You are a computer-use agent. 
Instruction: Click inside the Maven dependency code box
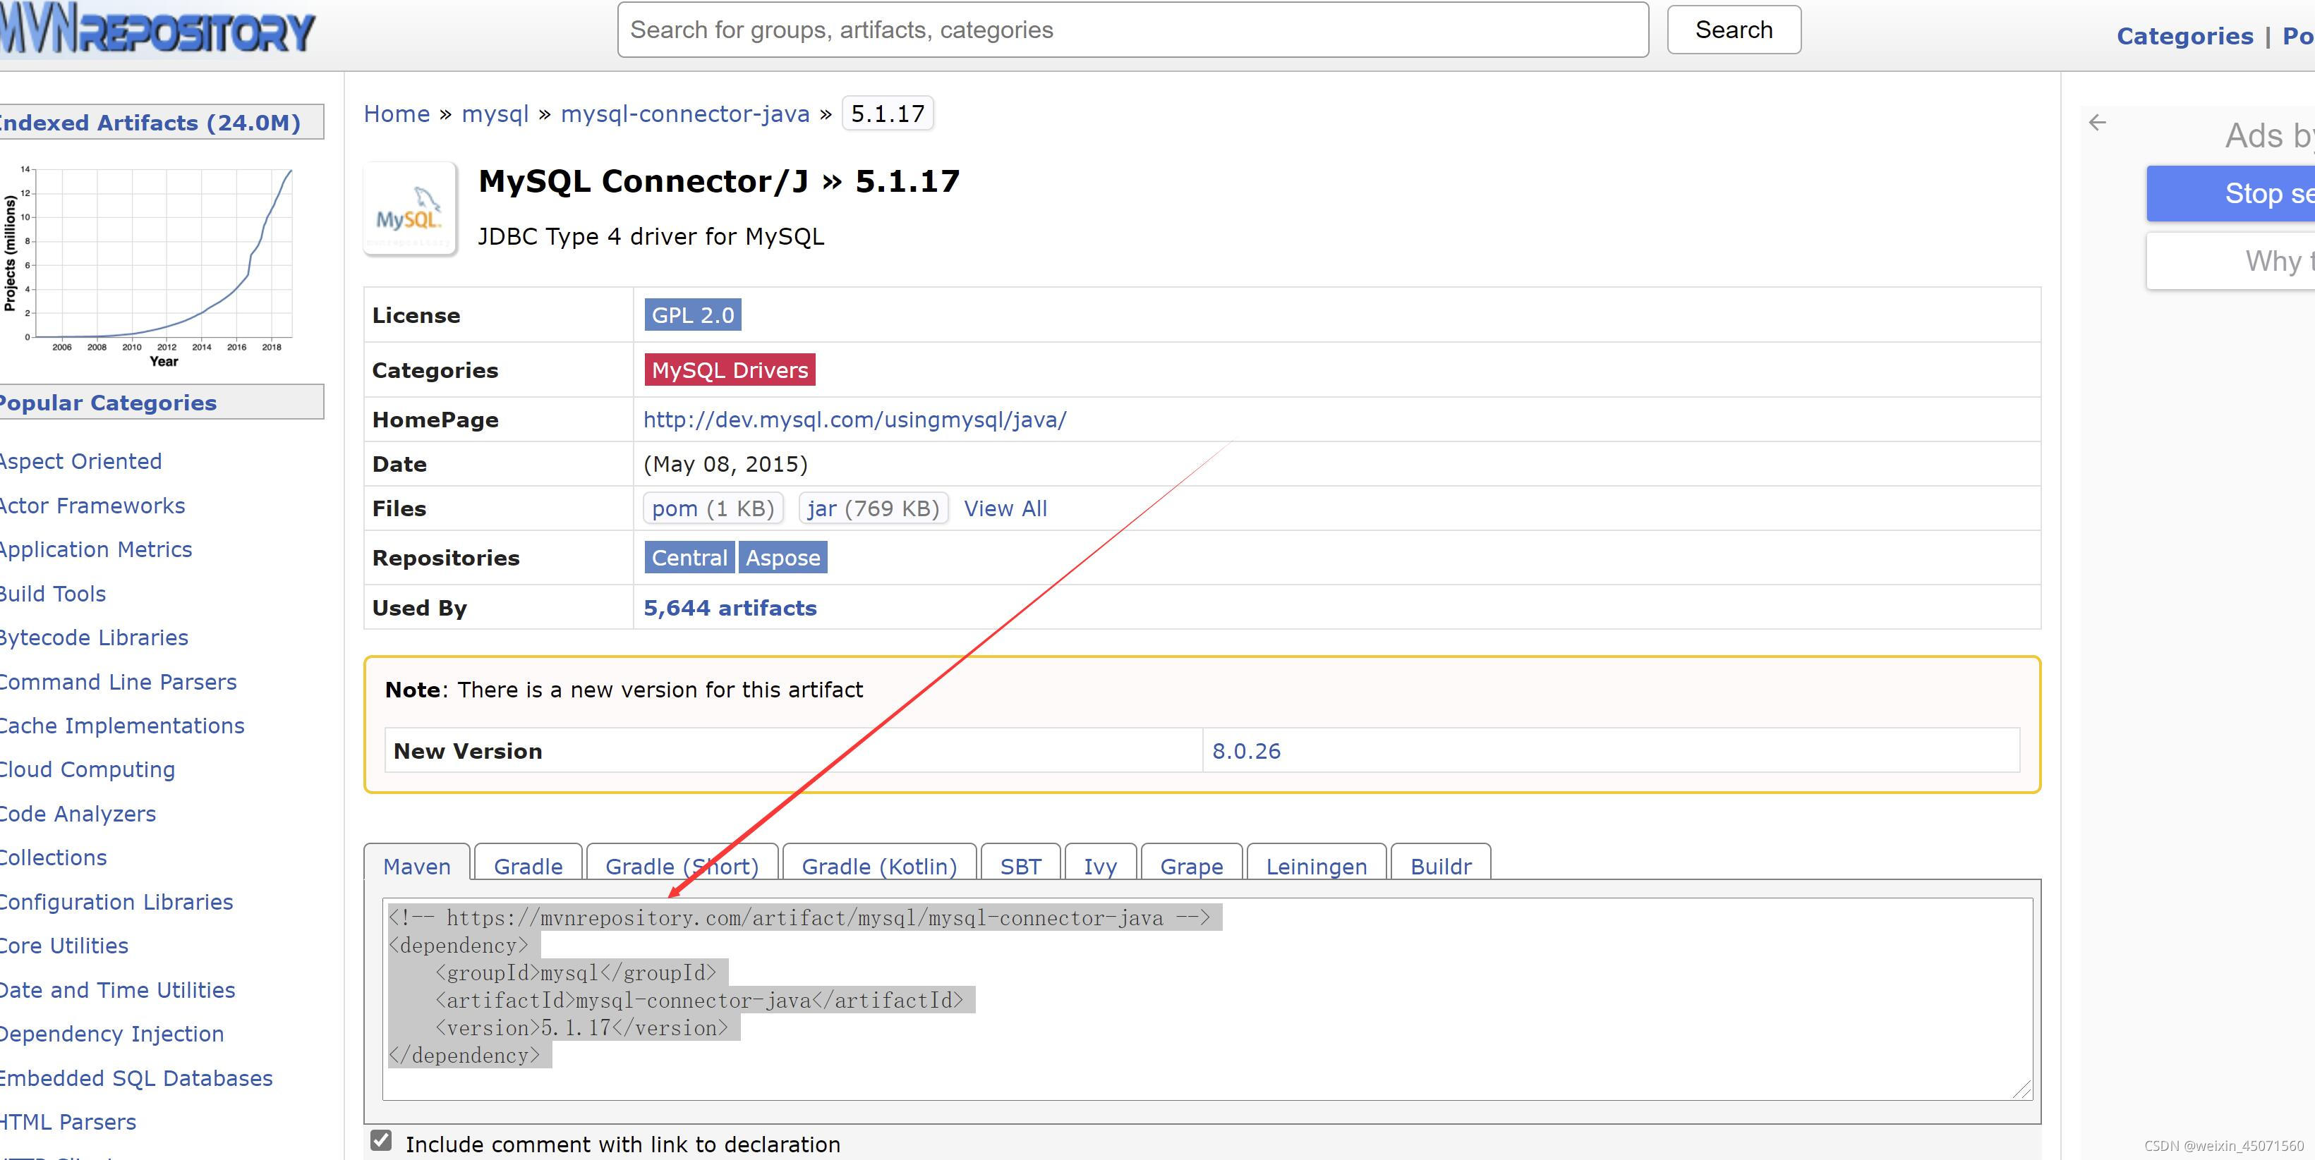pyautogui.click(x=1207, y=999)
